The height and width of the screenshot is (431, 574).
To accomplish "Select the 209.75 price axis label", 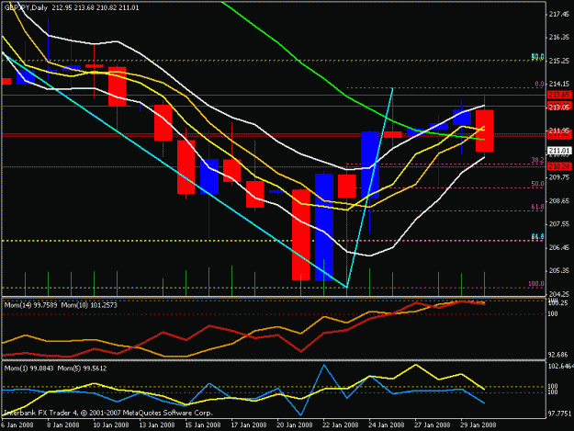I will pos(559,177).
